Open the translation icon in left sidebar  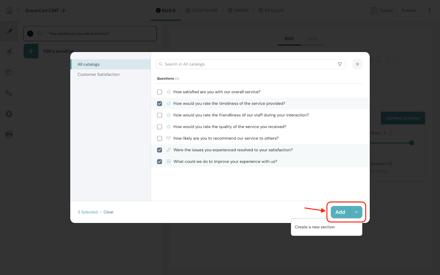(9, 94)
